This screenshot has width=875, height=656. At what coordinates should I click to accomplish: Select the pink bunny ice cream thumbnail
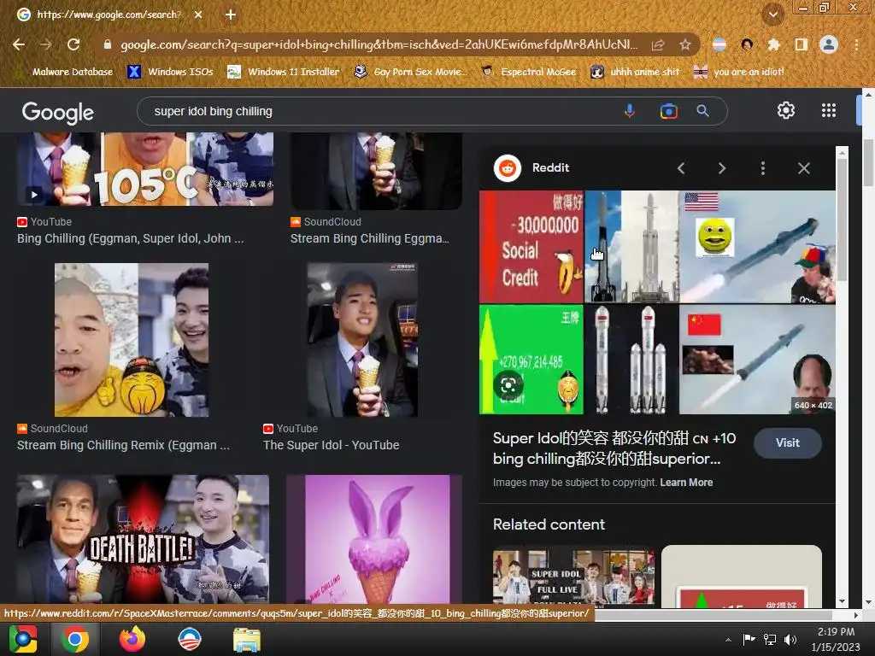click(374, 539)
